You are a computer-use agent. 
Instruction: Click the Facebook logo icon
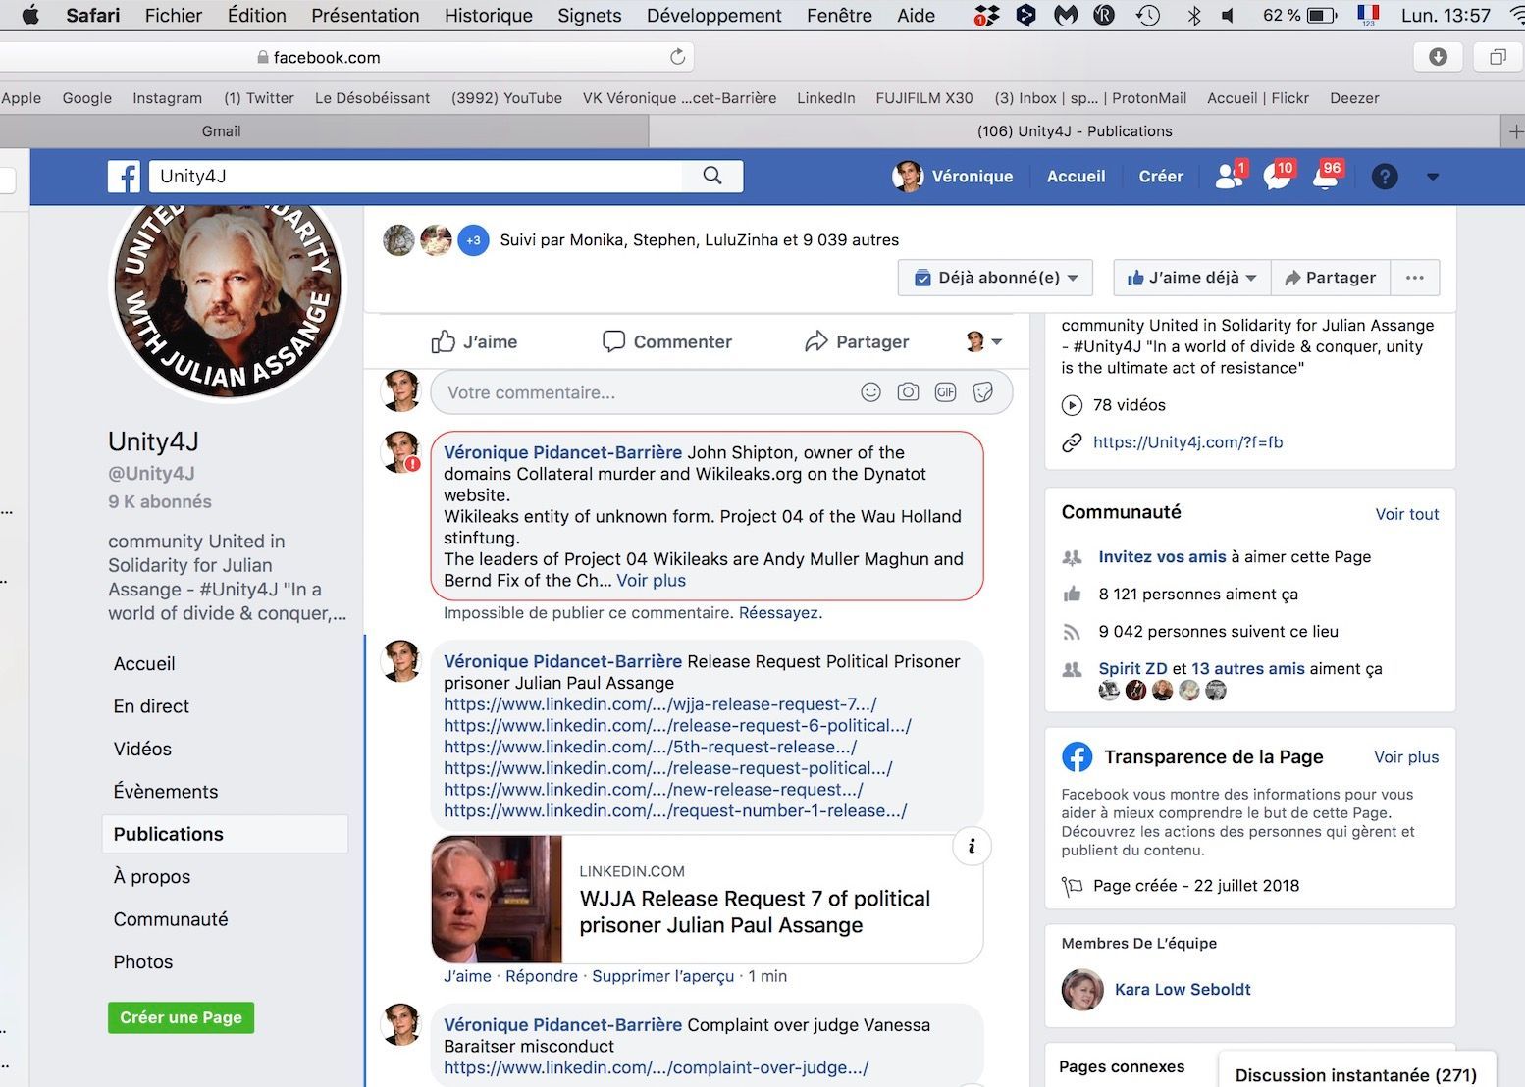point(124,177)
